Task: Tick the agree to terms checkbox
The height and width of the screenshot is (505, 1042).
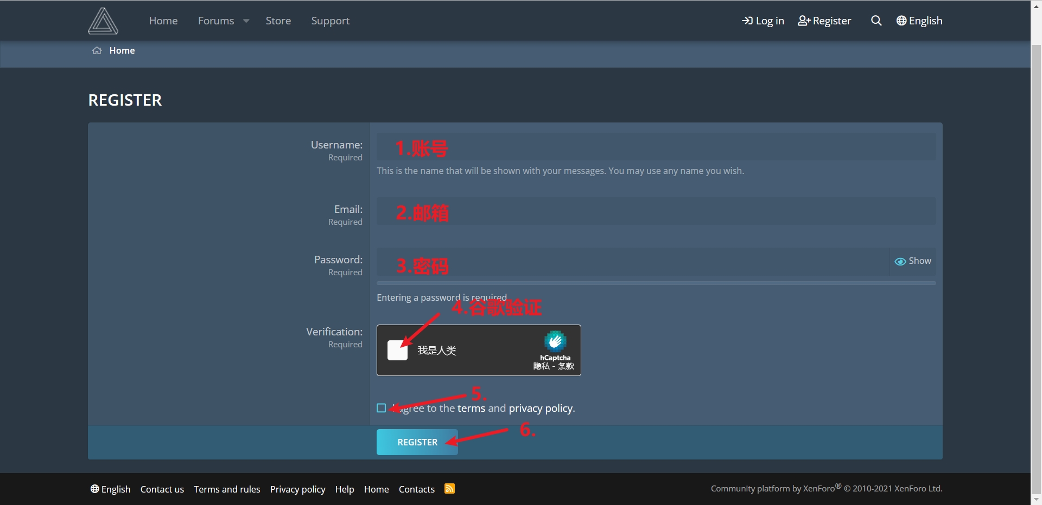Action: (x=382, y=408)
